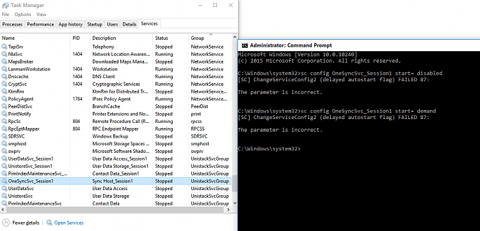Click the NlaSvc service gear icon

coord(4,54)
